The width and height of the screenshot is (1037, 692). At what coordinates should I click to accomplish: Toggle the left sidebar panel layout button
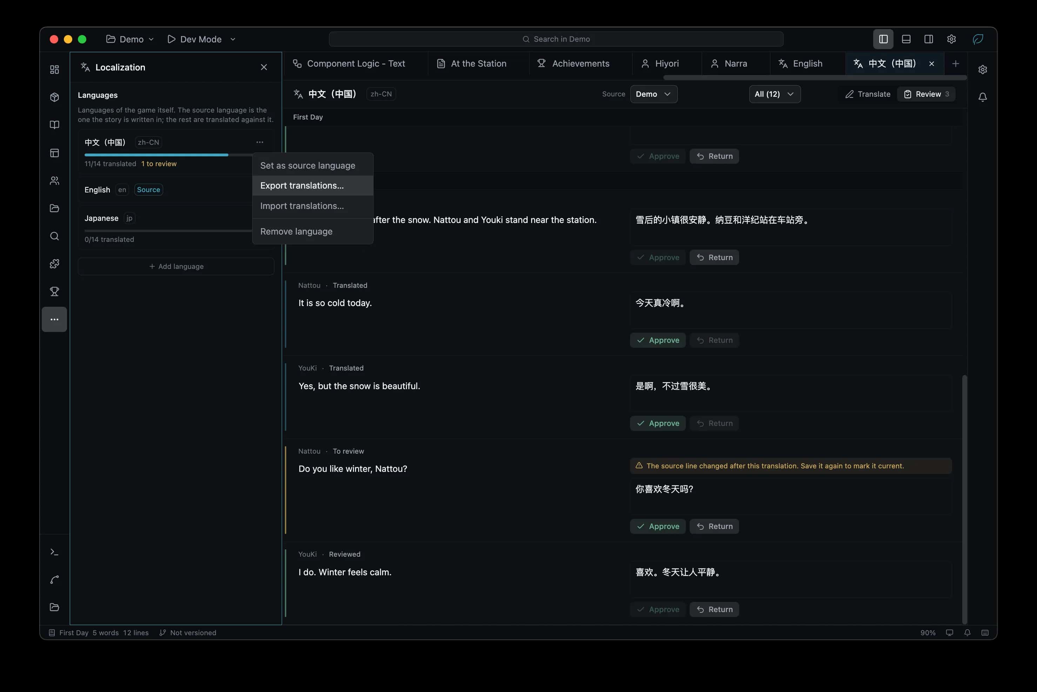(x=883, y=39)
